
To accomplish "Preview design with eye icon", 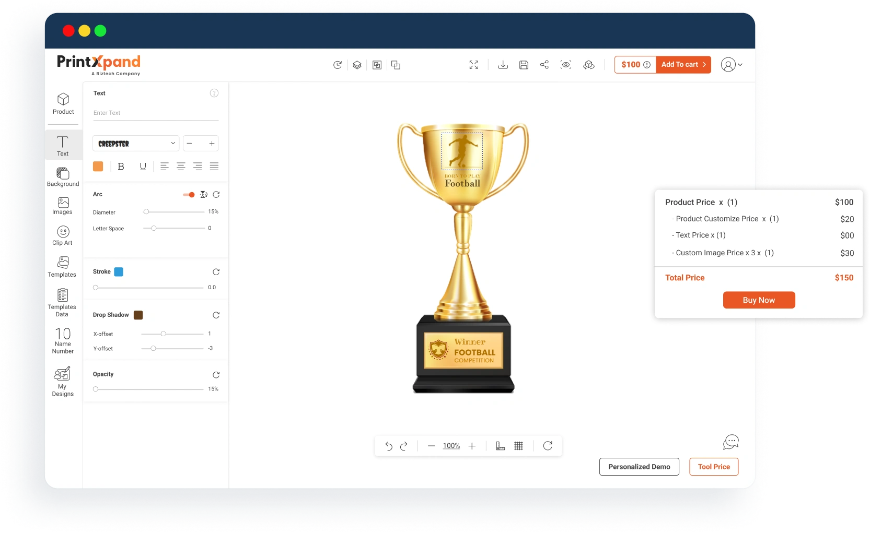I will click(566, 65).
